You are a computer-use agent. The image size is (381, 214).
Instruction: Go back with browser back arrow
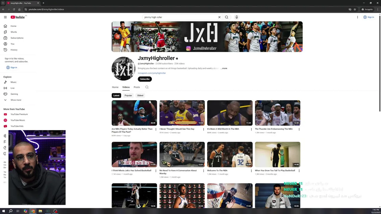[x=3, y=9]
